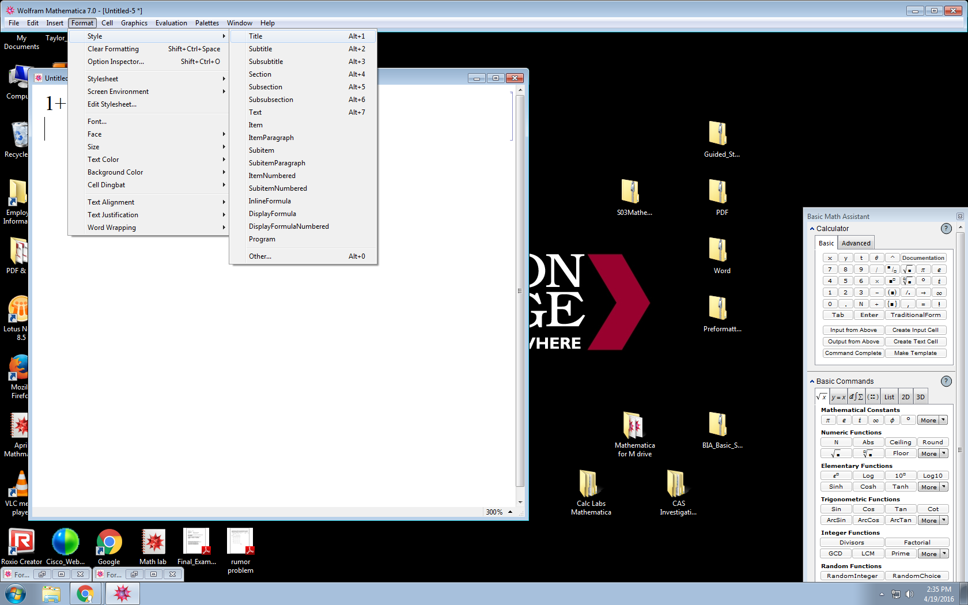Switch to the matrix commands tab

click(873, 397)
